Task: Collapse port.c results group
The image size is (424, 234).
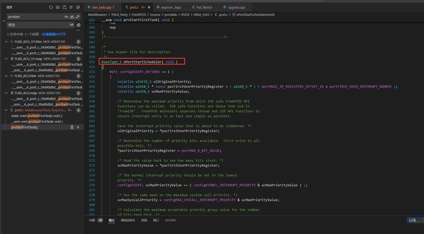Action: click(x=6, y=110)
